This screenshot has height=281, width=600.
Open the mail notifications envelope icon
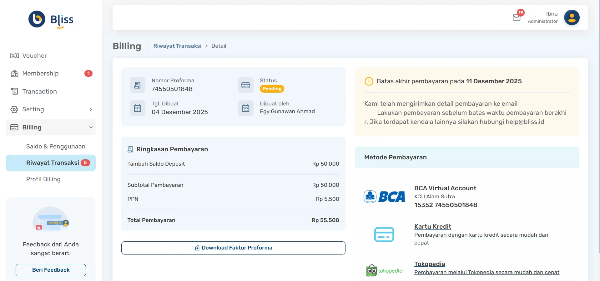pyautogui.click(x=517, y=17)
